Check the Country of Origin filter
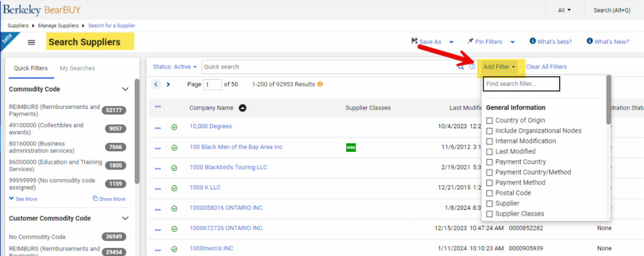 tap(489, 121)
